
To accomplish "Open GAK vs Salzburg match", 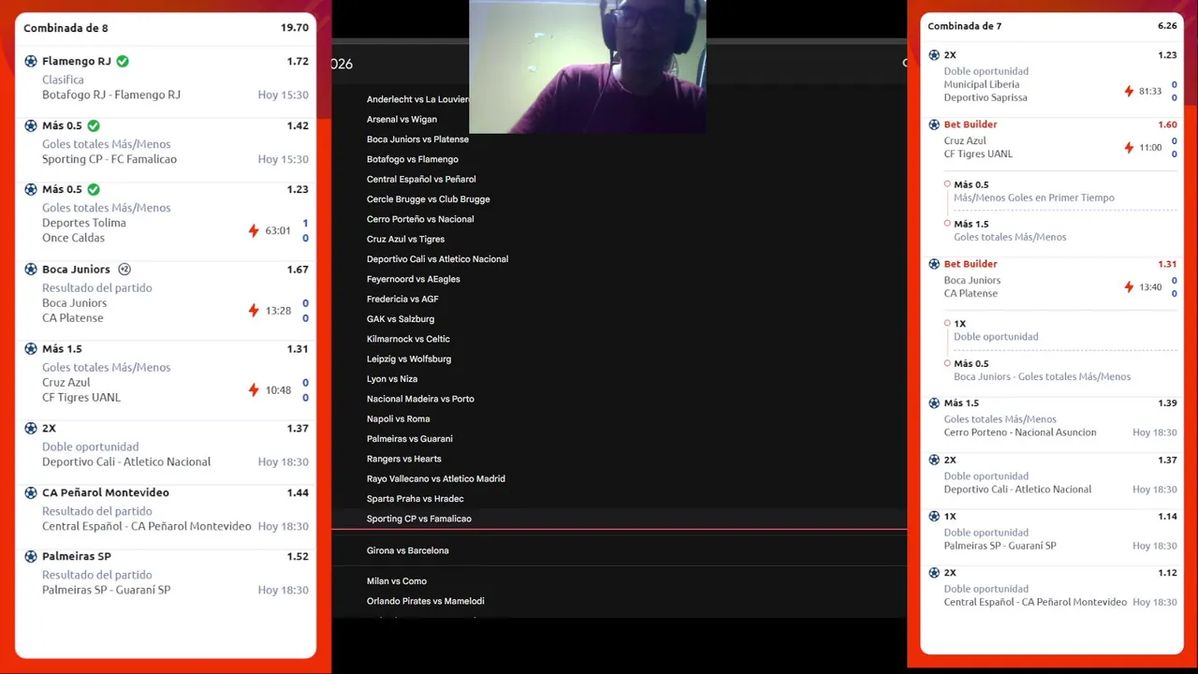I will click(401, 319).
